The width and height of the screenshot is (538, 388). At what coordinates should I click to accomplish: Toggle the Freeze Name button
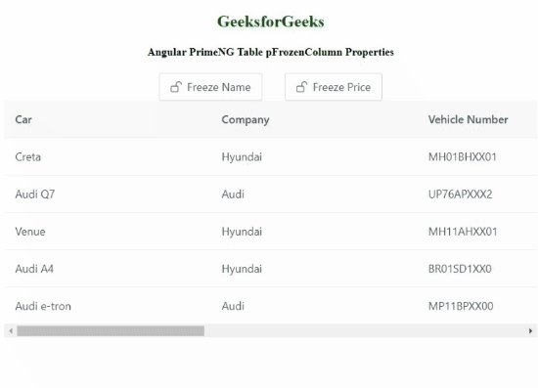(210, 87)
